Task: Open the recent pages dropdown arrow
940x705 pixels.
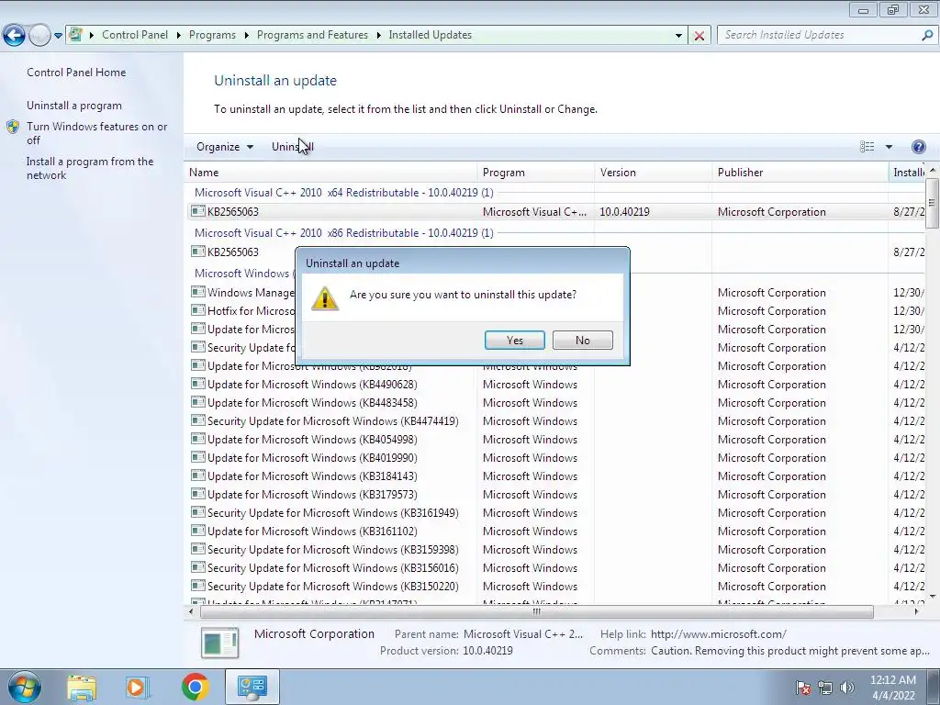Action: [58, 36]
